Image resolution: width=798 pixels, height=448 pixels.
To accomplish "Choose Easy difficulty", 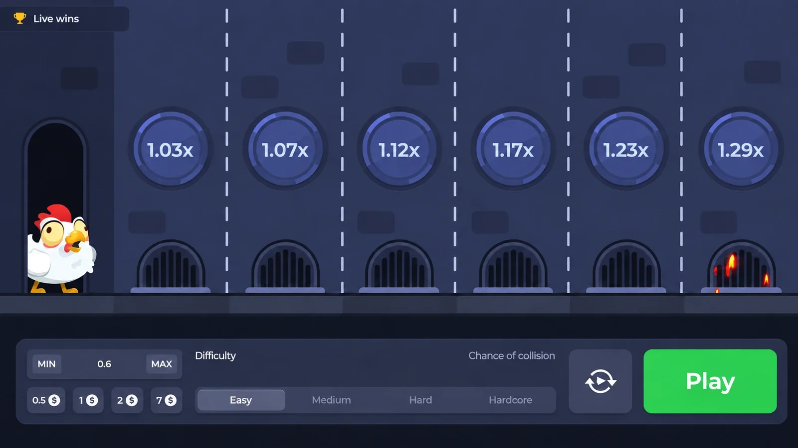I will tap(241, 400).
